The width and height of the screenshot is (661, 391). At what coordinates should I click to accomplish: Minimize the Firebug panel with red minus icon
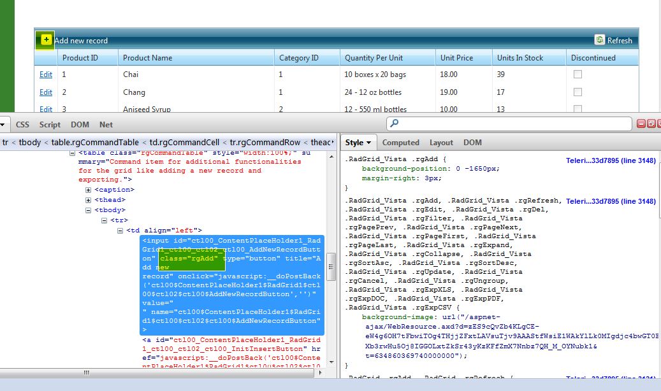641,124
